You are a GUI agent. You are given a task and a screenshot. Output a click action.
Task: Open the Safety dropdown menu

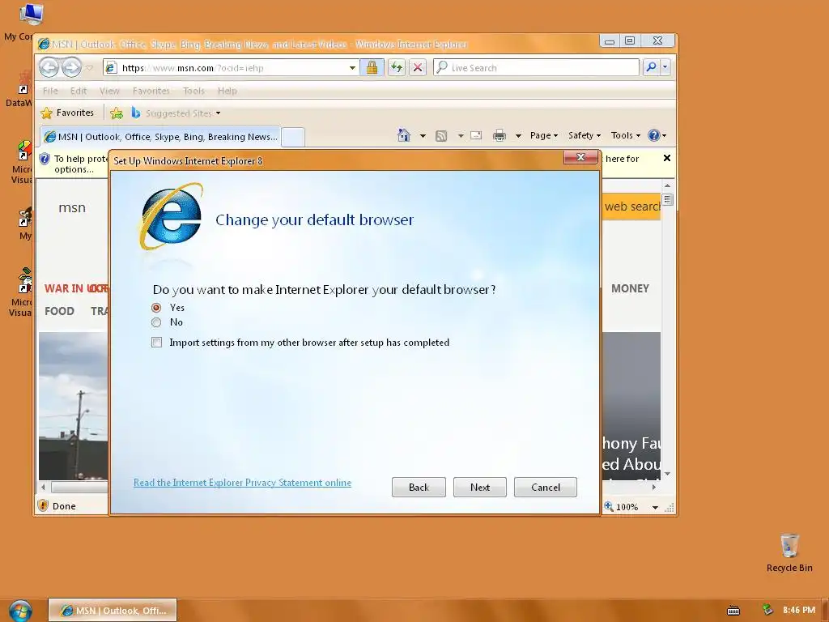(585, 135)
